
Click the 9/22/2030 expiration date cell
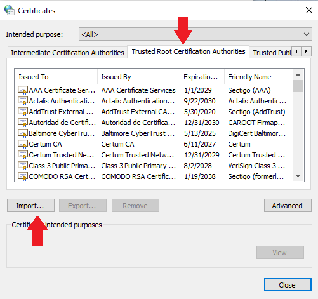pyautogui.click(x=199, y=101)
